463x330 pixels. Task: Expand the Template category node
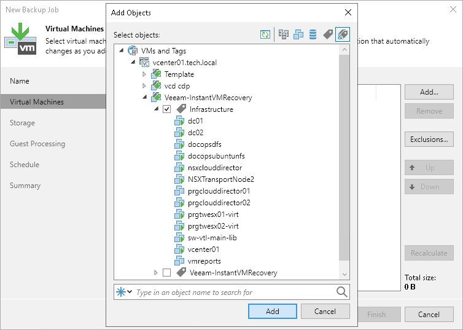144,74
